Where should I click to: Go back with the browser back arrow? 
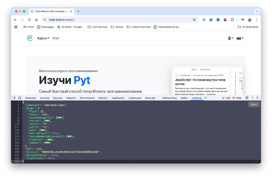coord(15,20)
